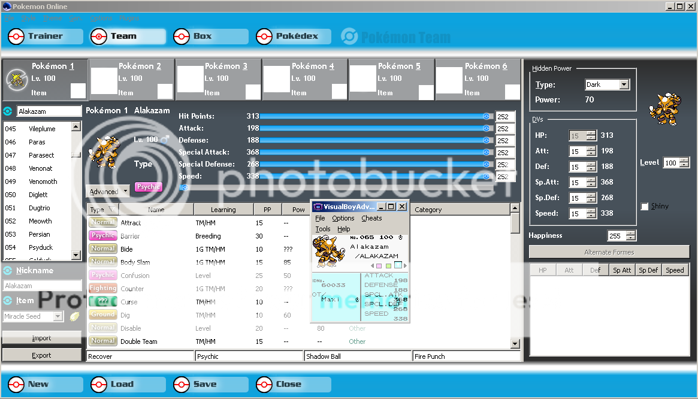This screenshot has width=698, height=399.
Task: Click the green page square in VisualBoyAdvance
Action: [388, 266]
